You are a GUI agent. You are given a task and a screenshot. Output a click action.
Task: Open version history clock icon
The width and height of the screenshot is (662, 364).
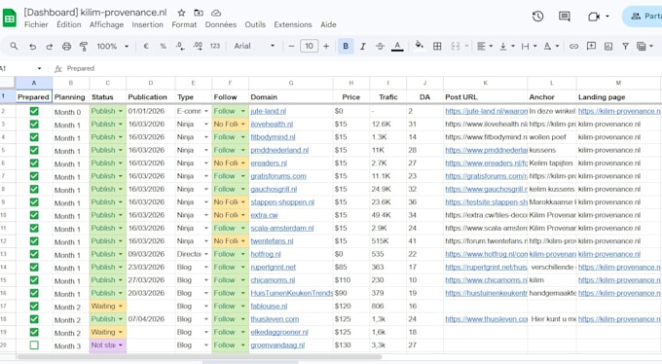pos(537,17)
